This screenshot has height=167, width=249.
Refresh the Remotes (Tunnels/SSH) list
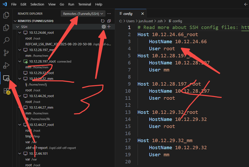(x=102, y=21)
